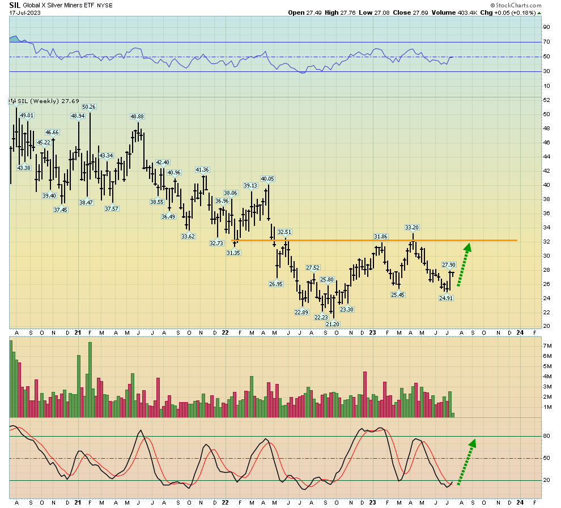The width and height of the screenshot is (561, 508).
Task: Click the 39.13 price label
Action: click(250, 186)
